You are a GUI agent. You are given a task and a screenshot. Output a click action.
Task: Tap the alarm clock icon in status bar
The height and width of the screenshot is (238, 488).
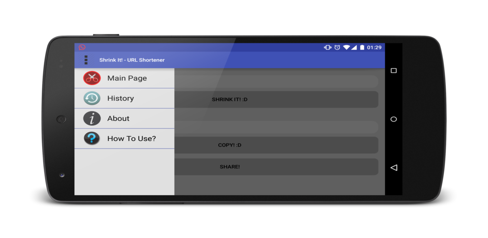point(337,48)
